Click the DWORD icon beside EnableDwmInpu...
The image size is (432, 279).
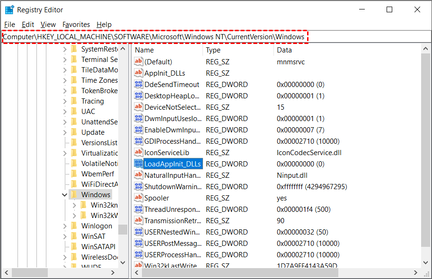click(138, 130)
